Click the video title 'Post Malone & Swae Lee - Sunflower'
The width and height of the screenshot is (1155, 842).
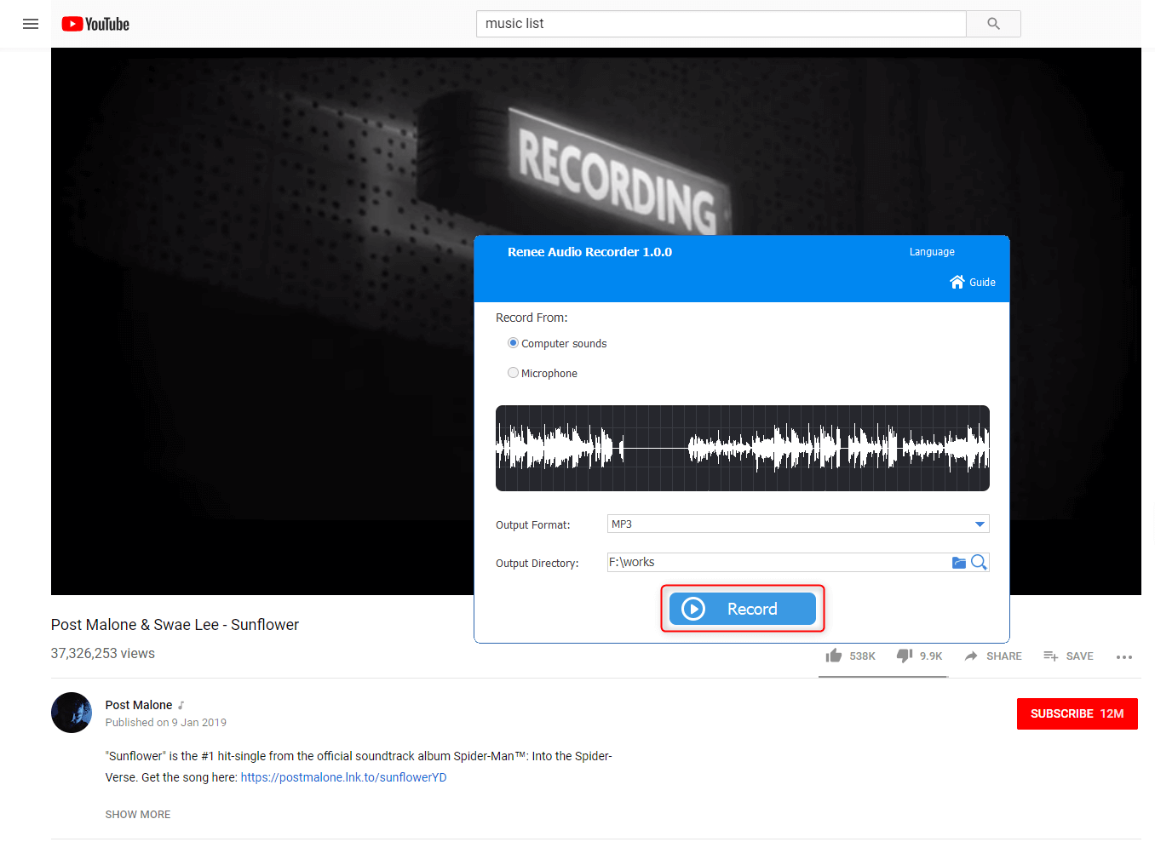point(175,625)
